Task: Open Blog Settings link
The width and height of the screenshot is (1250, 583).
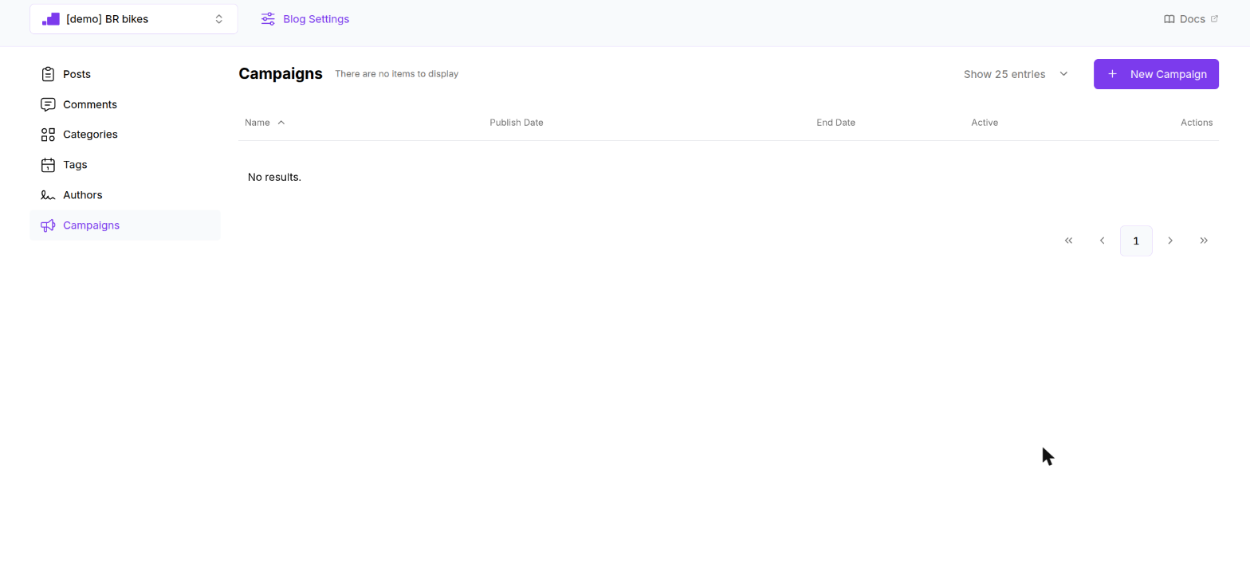Action: tap(305, 19)
